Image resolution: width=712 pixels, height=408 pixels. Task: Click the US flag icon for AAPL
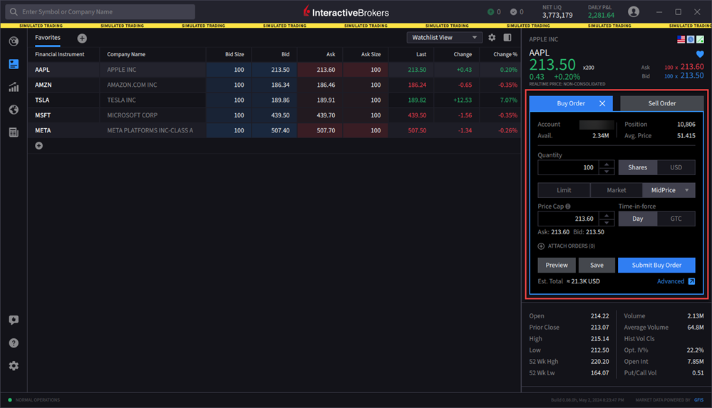(681, 39)
